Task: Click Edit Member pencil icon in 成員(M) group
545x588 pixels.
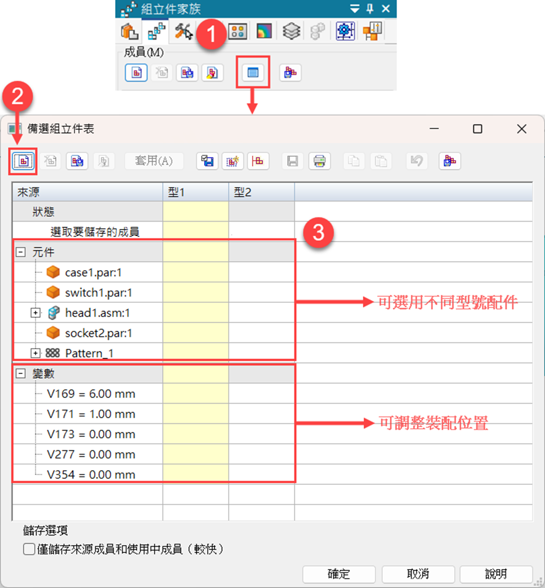Action: [212, 72]
